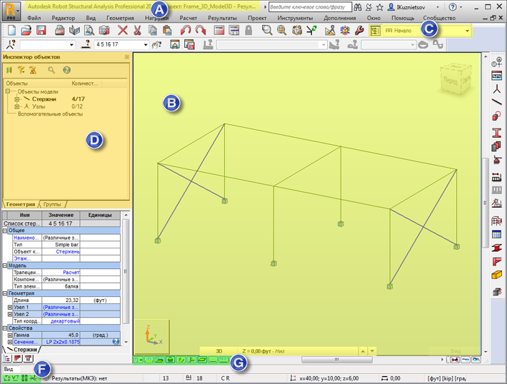Open the Инструменты menu
This screenshot has width=507, height=384.
pos(295,18)
